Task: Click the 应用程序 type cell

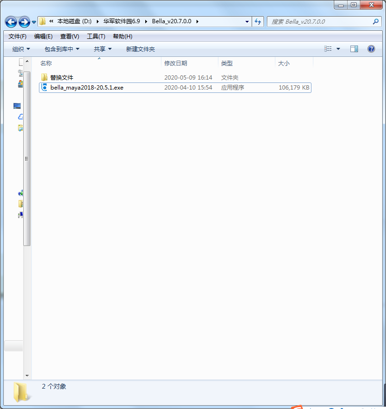Action: click(x=233, y=87)
